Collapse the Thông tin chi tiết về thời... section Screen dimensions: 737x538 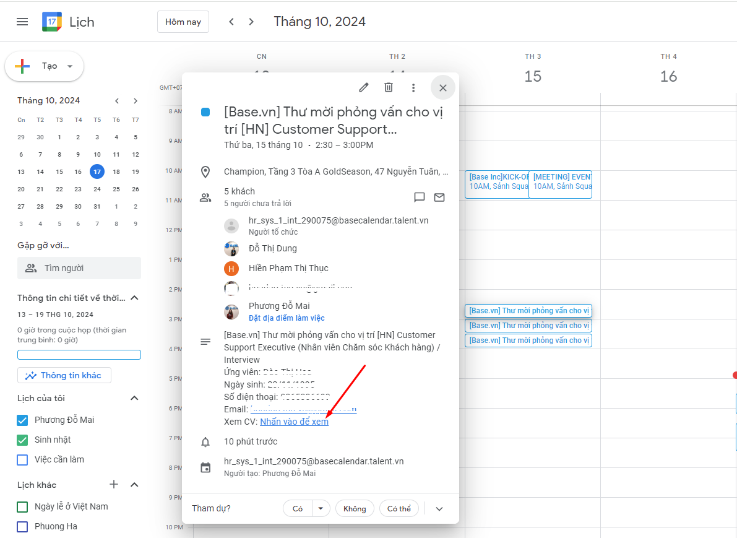click(x=134, y=298)
